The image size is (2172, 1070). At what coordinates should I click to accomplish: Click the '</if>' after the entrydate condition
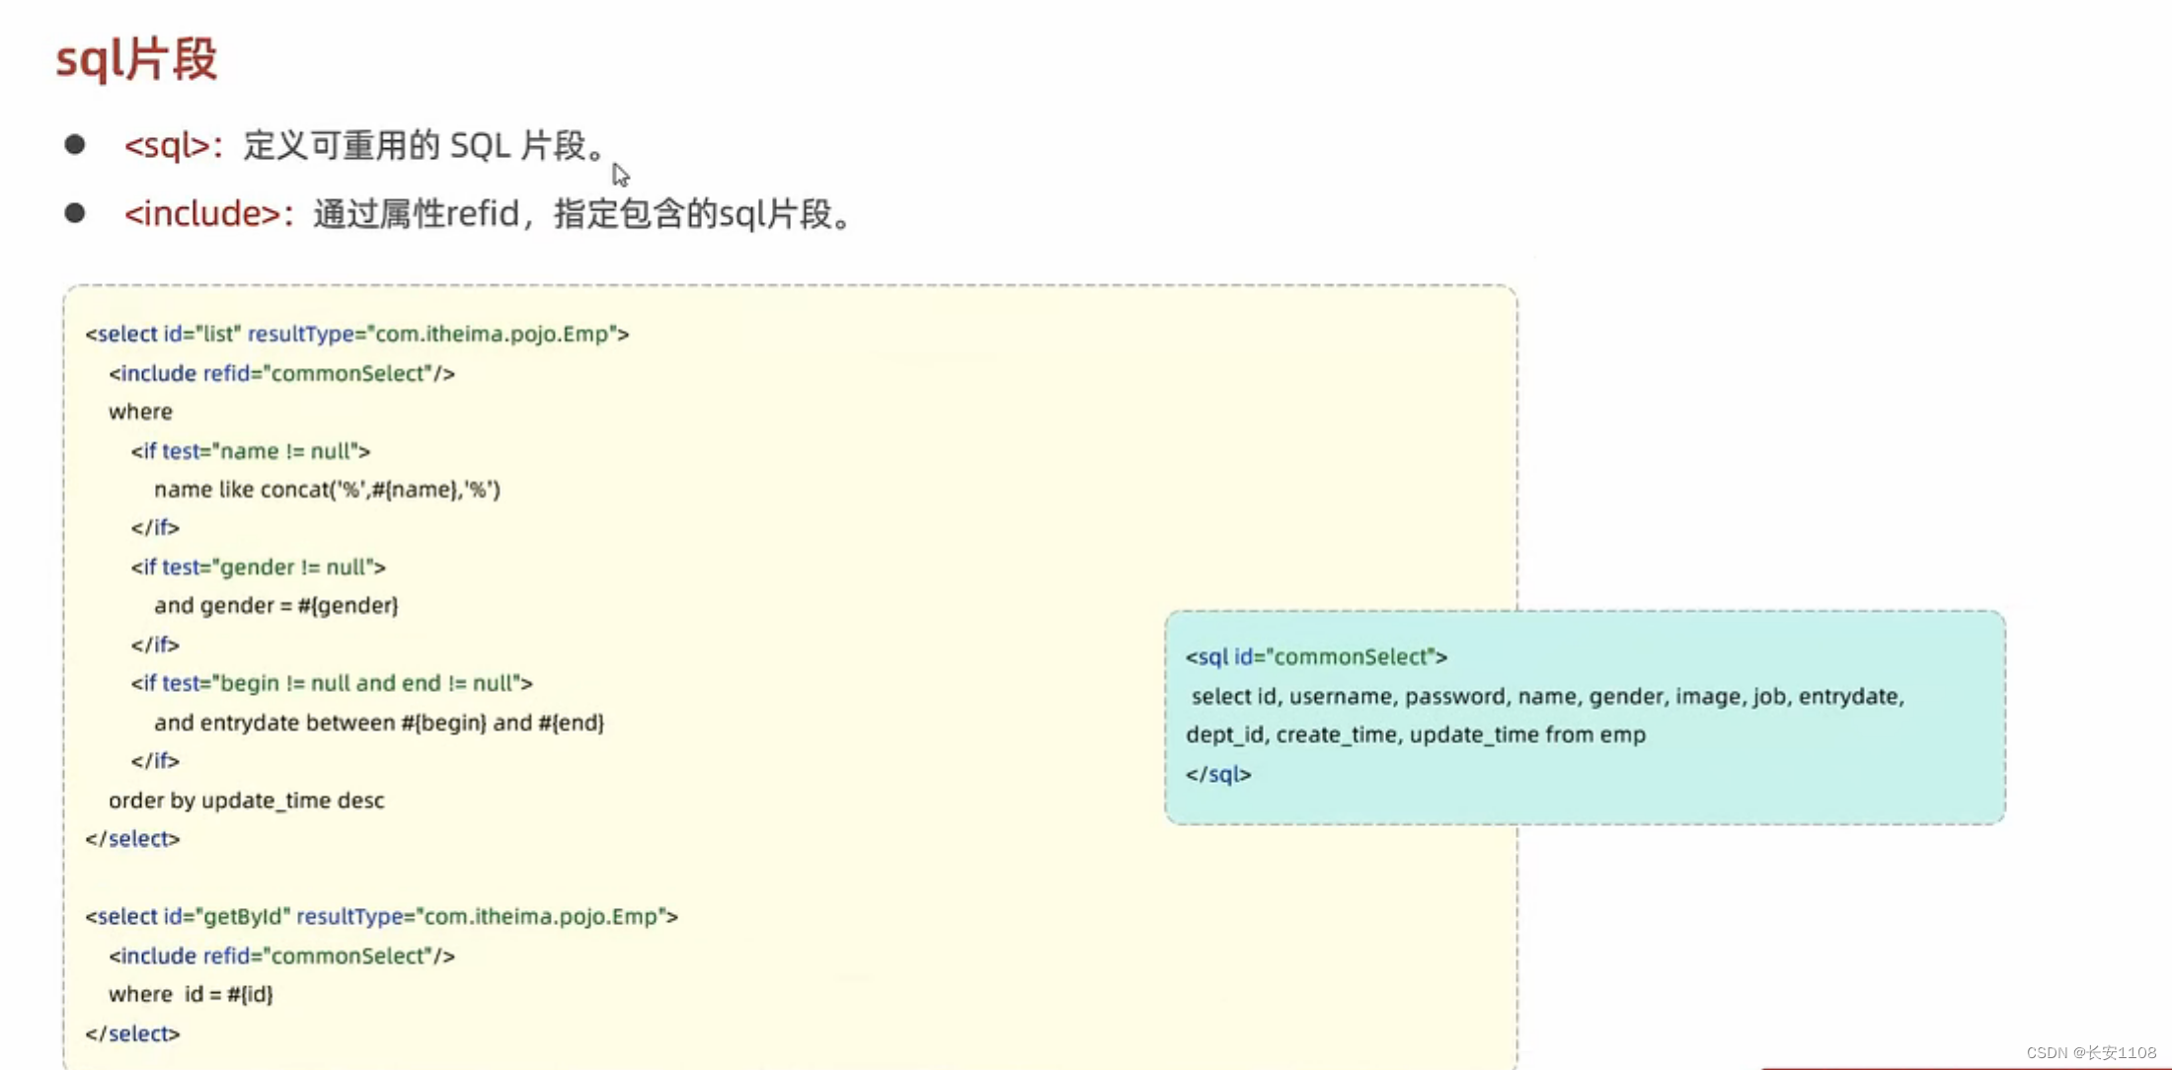click(155, 761)
